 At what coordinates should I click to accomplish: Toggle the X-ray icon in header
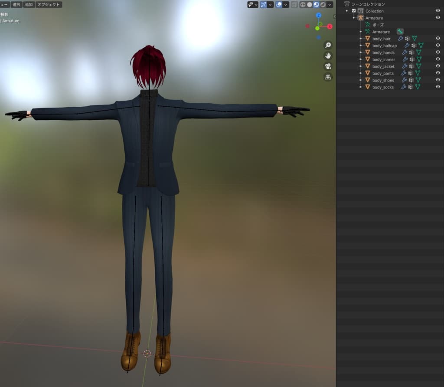click(294, 4)
